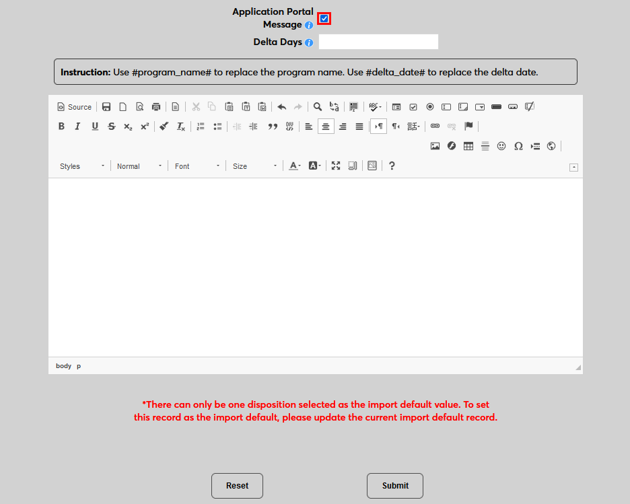Image resolution: width=630 pixels, height=504 pixels.
Task: Insert a special character omega
Action: click(518, 146)
